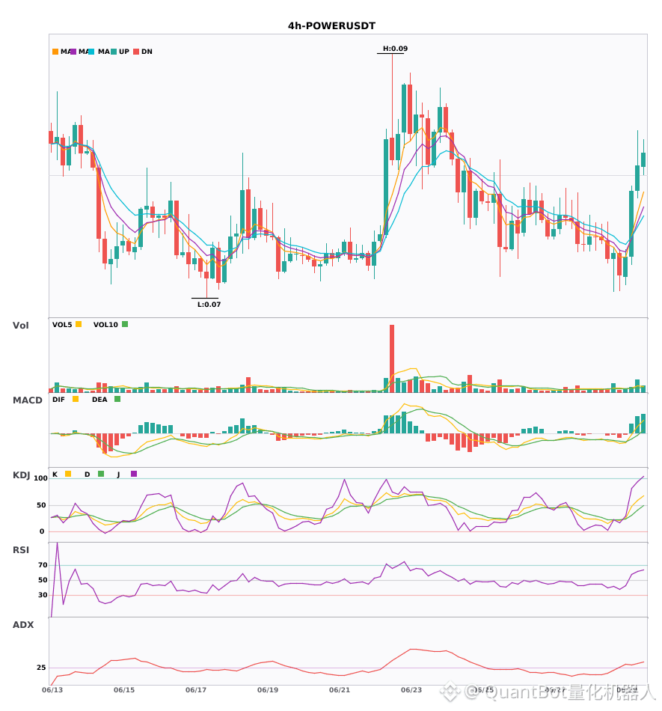Image resolution: width=662 pixels, height=711 pixels.
Task: Click the 70 level on RSI axis
Action: coord(43,565)
